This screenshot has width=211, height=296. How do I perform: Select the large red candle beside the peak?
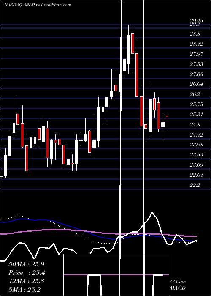click(137, 75)
